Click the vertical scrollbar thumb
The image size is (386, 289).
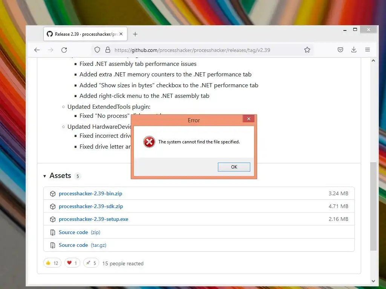click(x=374, y=206)
